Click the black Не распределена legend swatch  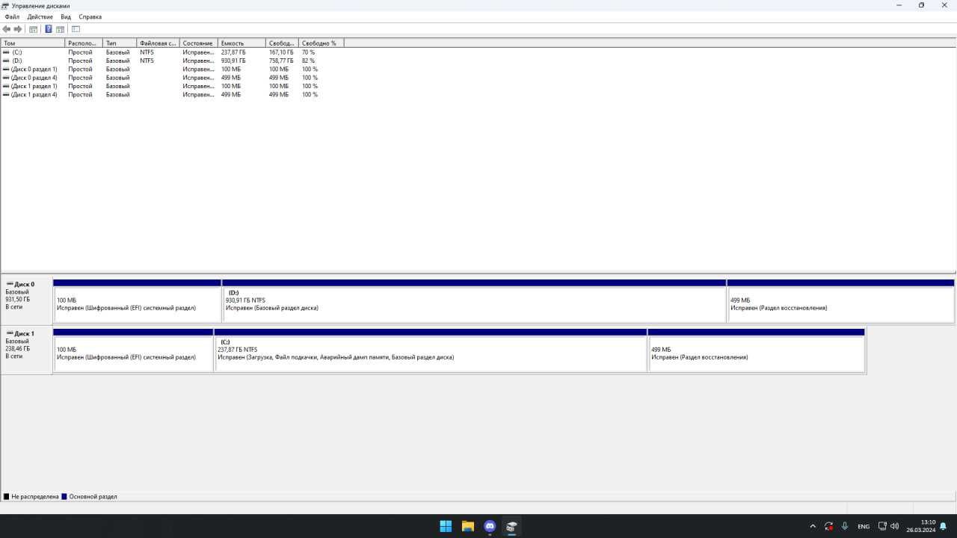[x=7, y=496]
